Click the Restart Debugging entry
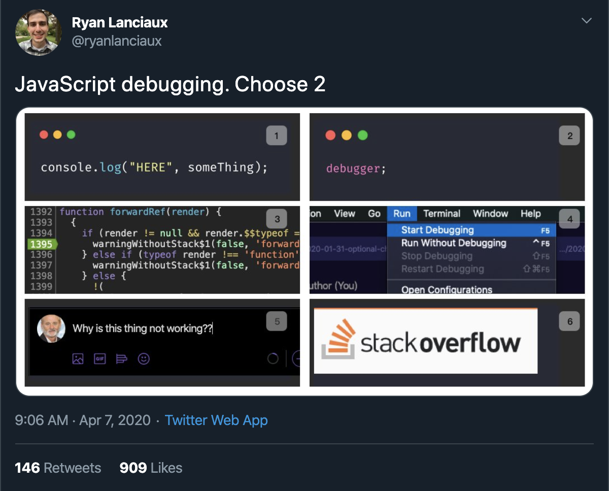The width and height of the screenshot is (609, 491). 472,269
